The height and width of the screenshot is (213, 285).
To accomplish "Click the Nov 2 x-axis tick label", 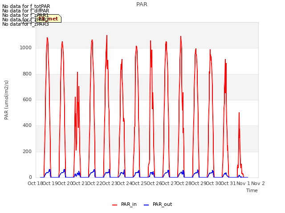I will [258, 183].
